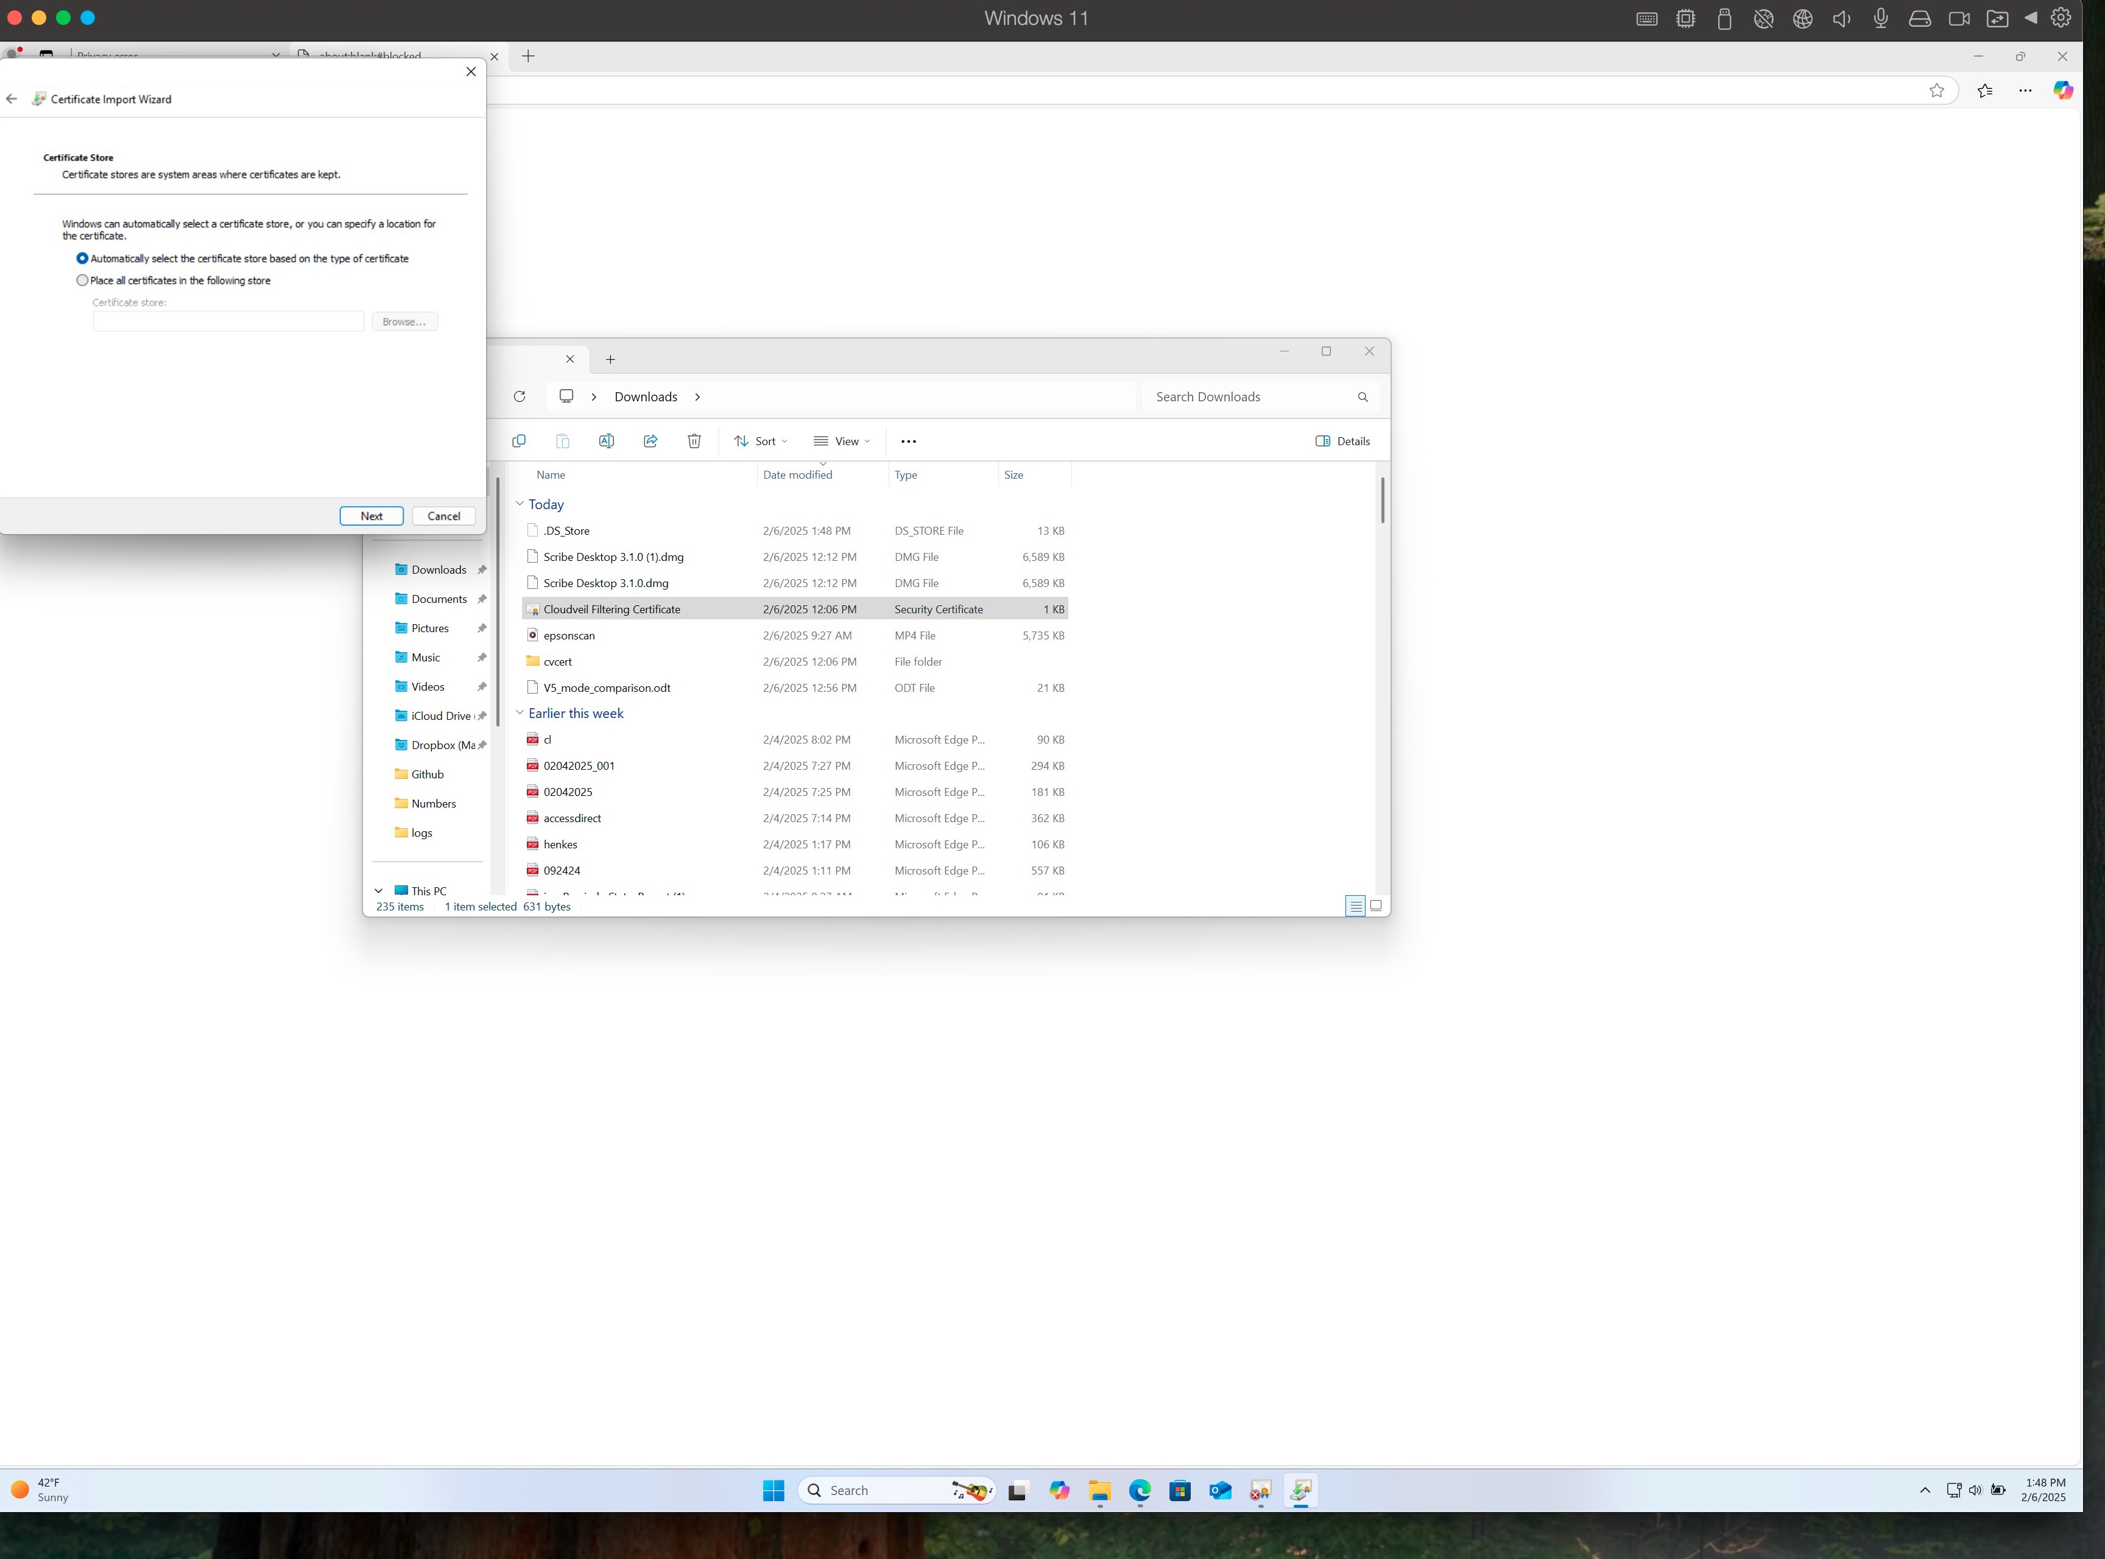Viewport: 2105px width, 1559px height.
Task: Open Microsoft Edge from the taskbar
Action: (1140, 1491)
